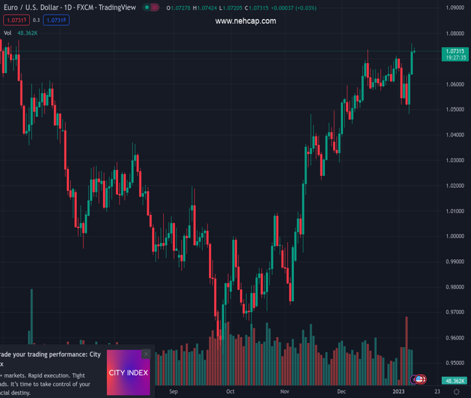The image size is (471, 398).
Task: Click the purple lightning event marker
Action: (x=414, y=379)
